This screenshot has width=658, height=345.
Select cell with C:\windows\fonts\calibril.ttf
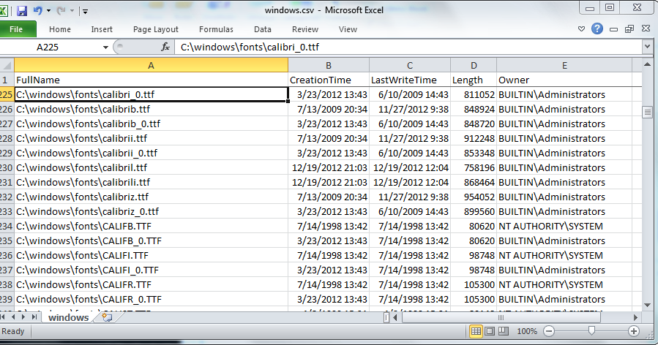(x=151, y=167)
